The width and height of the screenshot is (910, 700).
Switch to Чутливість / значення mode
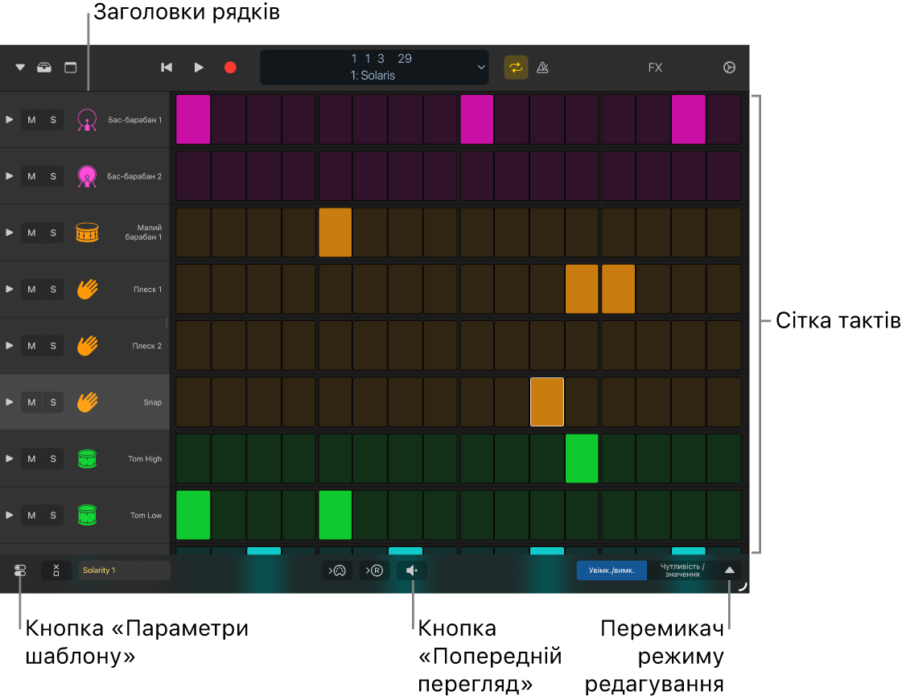click(x=681, y=570)
